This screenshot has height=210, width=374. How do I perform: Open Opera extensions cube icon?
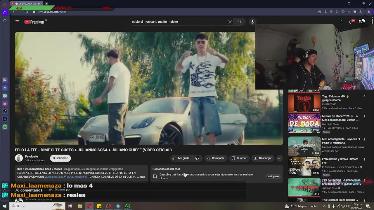pyautogui.click(x=369, y=12)
